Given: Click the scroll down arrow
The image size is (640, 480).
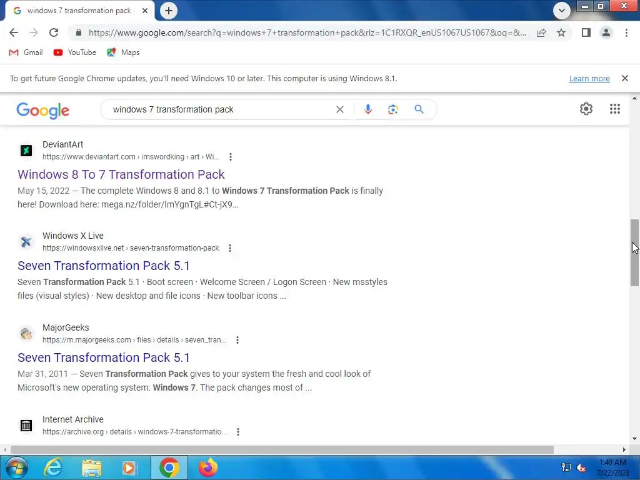Looking at the screenshot, I should click(x=634, y=439).
